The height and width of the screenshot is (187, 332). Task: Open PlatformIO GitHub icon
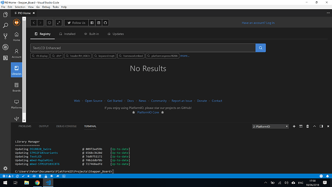(105, 23)
